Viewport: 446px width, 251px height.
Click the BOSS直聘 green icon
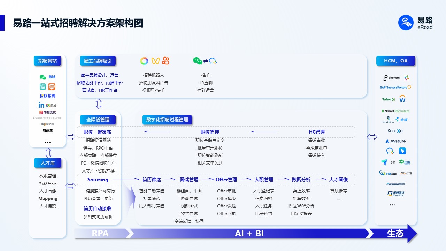click(43, 86)
